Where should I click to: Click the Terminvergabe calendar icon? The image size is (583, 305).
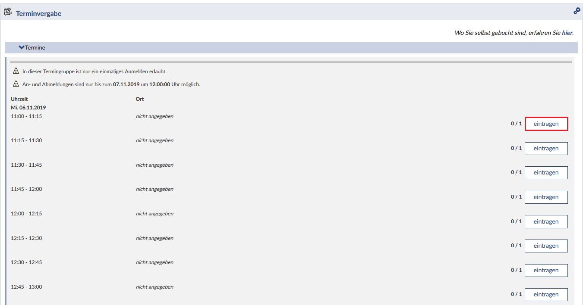(8, 13)
